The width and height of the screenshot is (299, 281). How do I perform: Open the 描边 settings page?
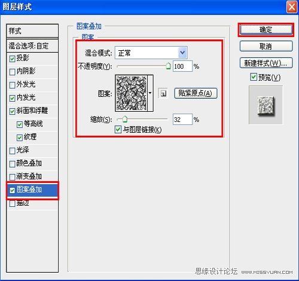pyautogui.click(x=23, y=203)
